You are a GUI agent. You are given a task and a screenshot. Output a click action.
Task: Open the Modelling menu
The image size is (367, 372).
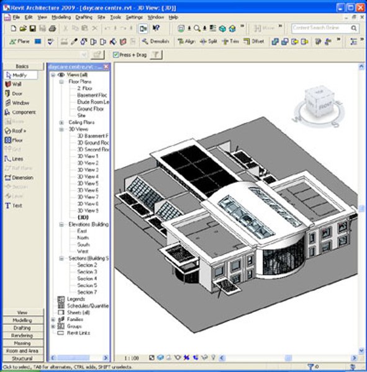pyautogui.click(x=61, y=17)
